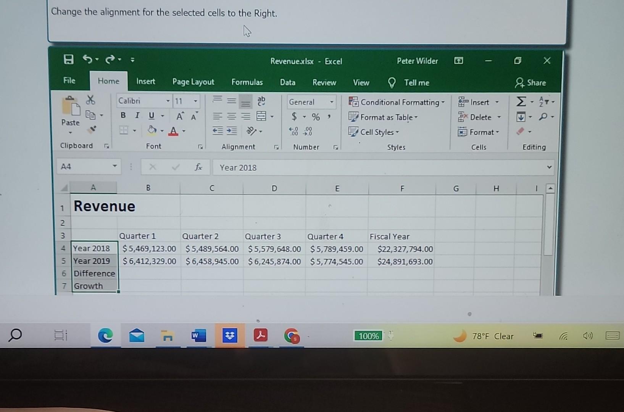Viewport: 624px width, 412px height.
Task: Apply the yellow Fill Color bucket
Action: pyautogui.click(x=152, y=130)
